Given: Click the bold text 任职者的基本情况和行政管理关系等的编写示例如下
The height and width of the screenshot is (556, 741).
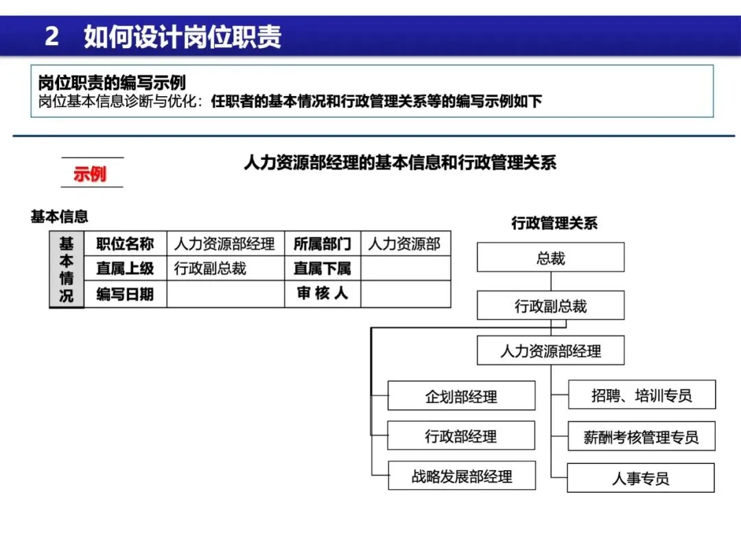Looking at the screenshot, I should [376, 101].
